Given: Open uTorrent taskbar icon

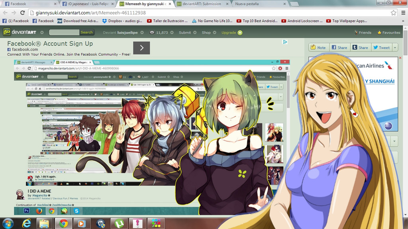Looking at the screenshot, I should [119, 223].
